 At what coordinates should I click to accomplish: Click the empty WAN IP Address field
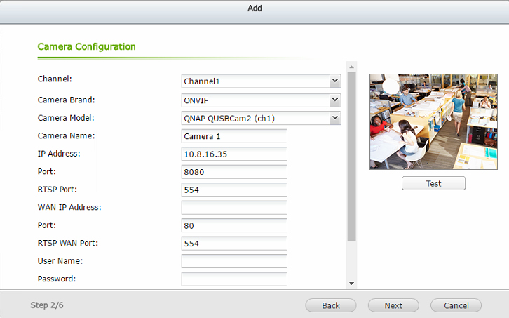[x=234, y=208]
